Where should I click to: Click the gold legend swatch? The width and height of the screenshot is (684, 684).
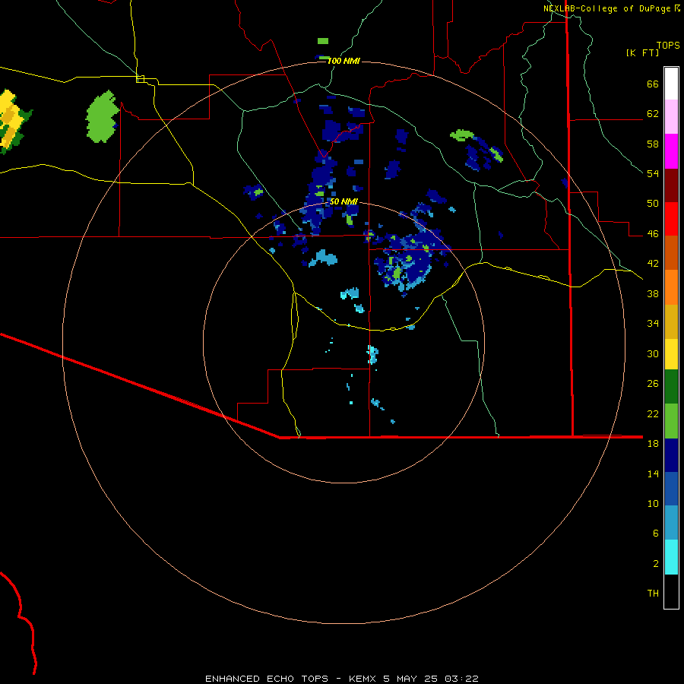click(x=671, y=321)
